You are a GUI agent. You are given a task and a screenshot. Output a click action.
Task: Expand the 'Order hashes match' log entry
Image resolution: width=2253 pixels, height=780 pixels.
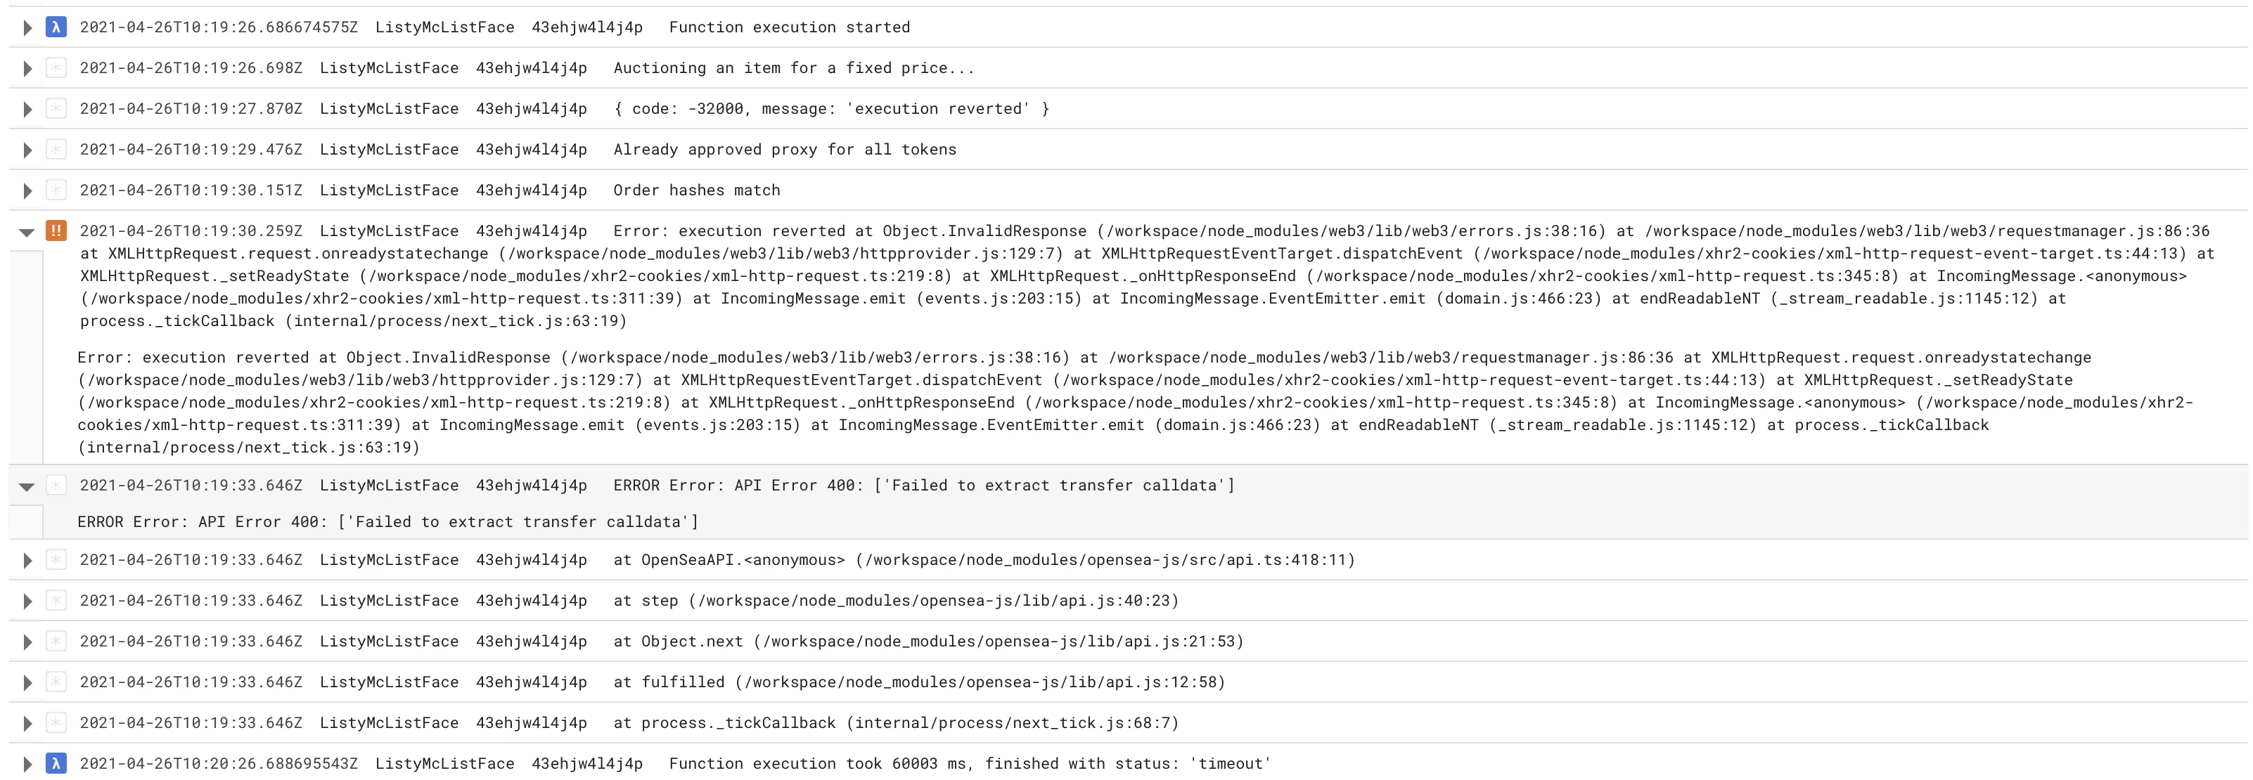pyautogui.click(x=27, y=190)
